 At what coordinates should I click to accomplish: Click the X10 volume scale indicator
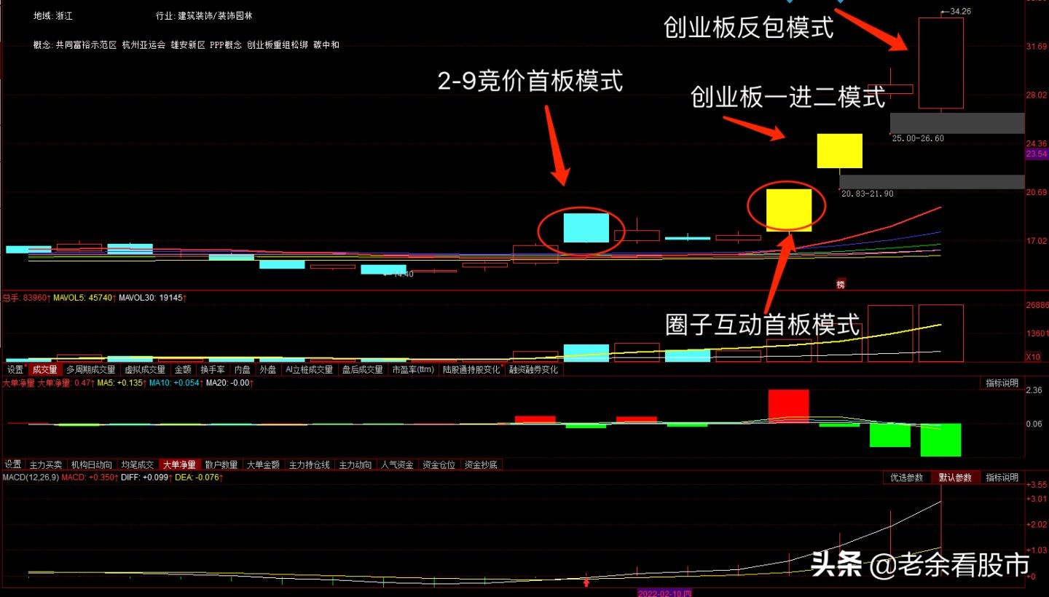(x=1033, y=357)
